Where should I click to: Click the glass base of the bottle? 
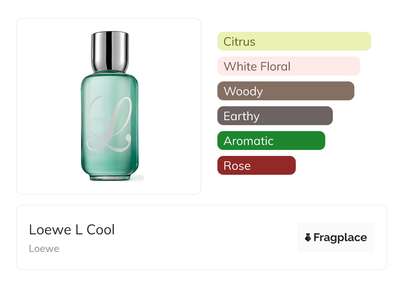pyautogui.click(x=110, y=177)
